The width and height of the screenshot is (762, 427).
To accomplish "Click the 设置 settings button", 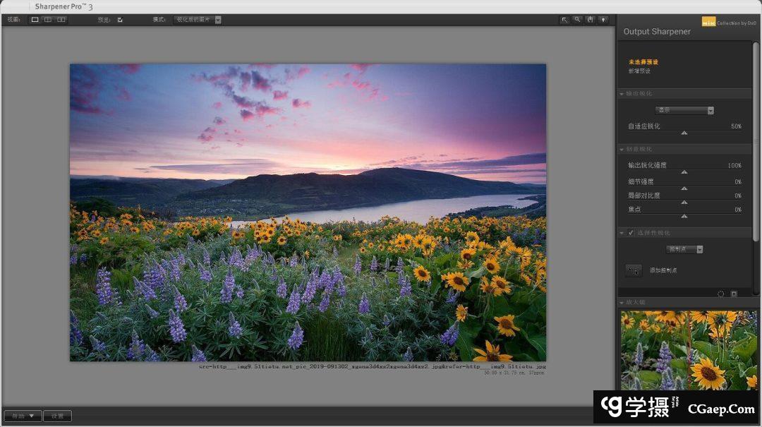I will click(x=57, y=416).
